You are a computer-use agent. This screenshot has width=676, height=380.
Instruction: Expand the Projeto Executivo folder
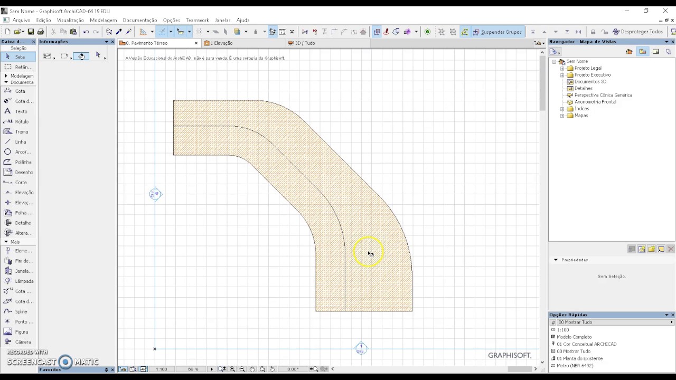(x=562, y=75)
